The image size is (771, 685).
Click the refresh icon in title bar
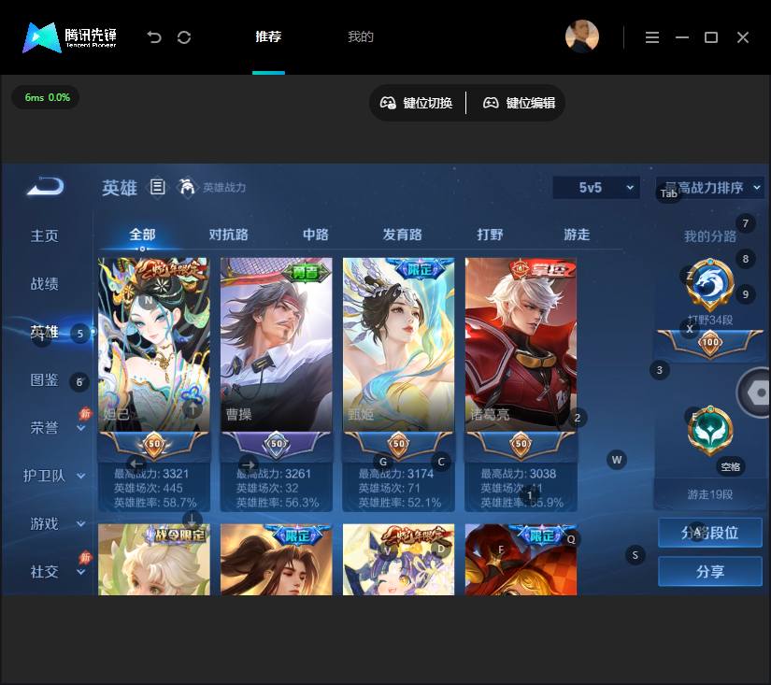184,37
